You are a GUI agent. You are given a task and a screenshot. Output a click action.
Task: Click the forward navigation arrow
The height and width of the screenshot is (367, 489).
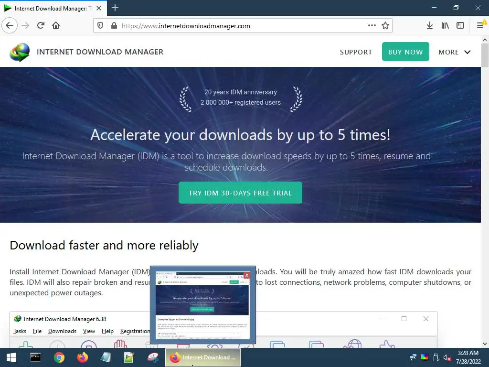[25, 25]
